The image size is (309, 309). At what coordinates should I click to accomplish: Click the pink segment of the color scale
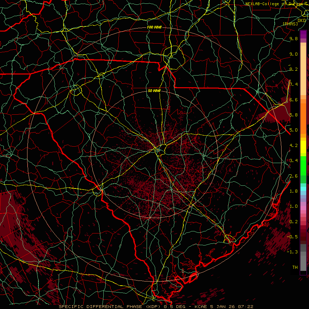303,208
